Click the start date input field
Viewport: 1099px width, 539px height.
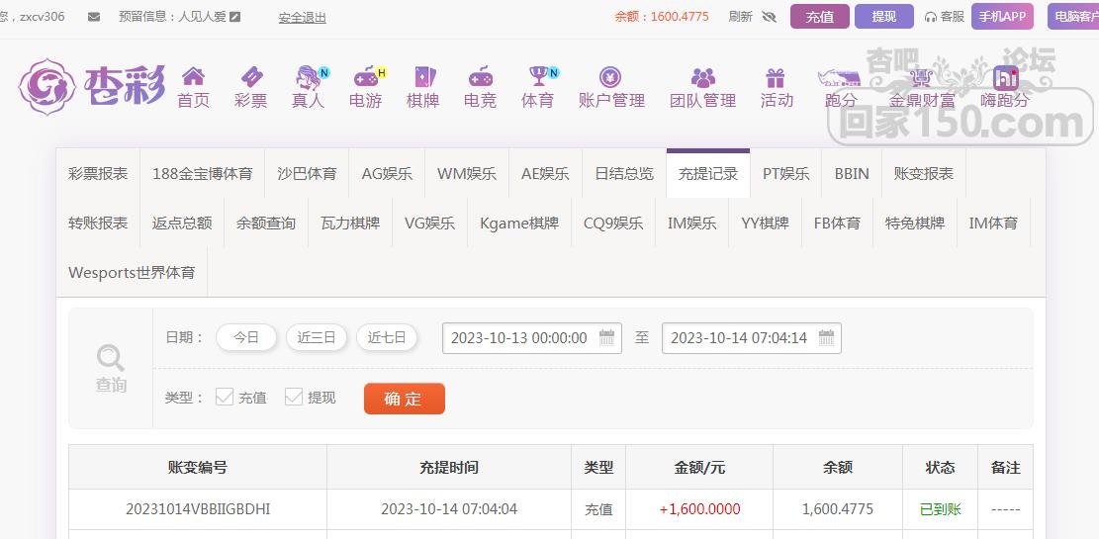(x=532, y=338)
